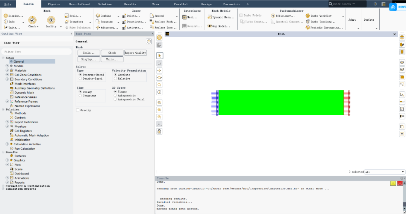406x214 pixels.
Task: Switch to the Results ribbon tab
Action: point(130,4)
